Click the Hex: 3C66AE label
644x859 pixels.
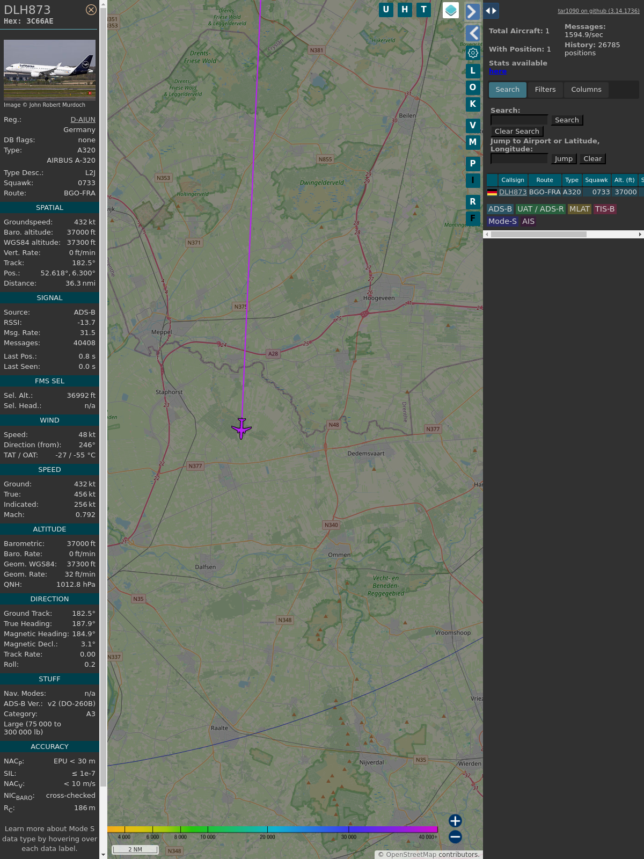(x=28, y=21)
